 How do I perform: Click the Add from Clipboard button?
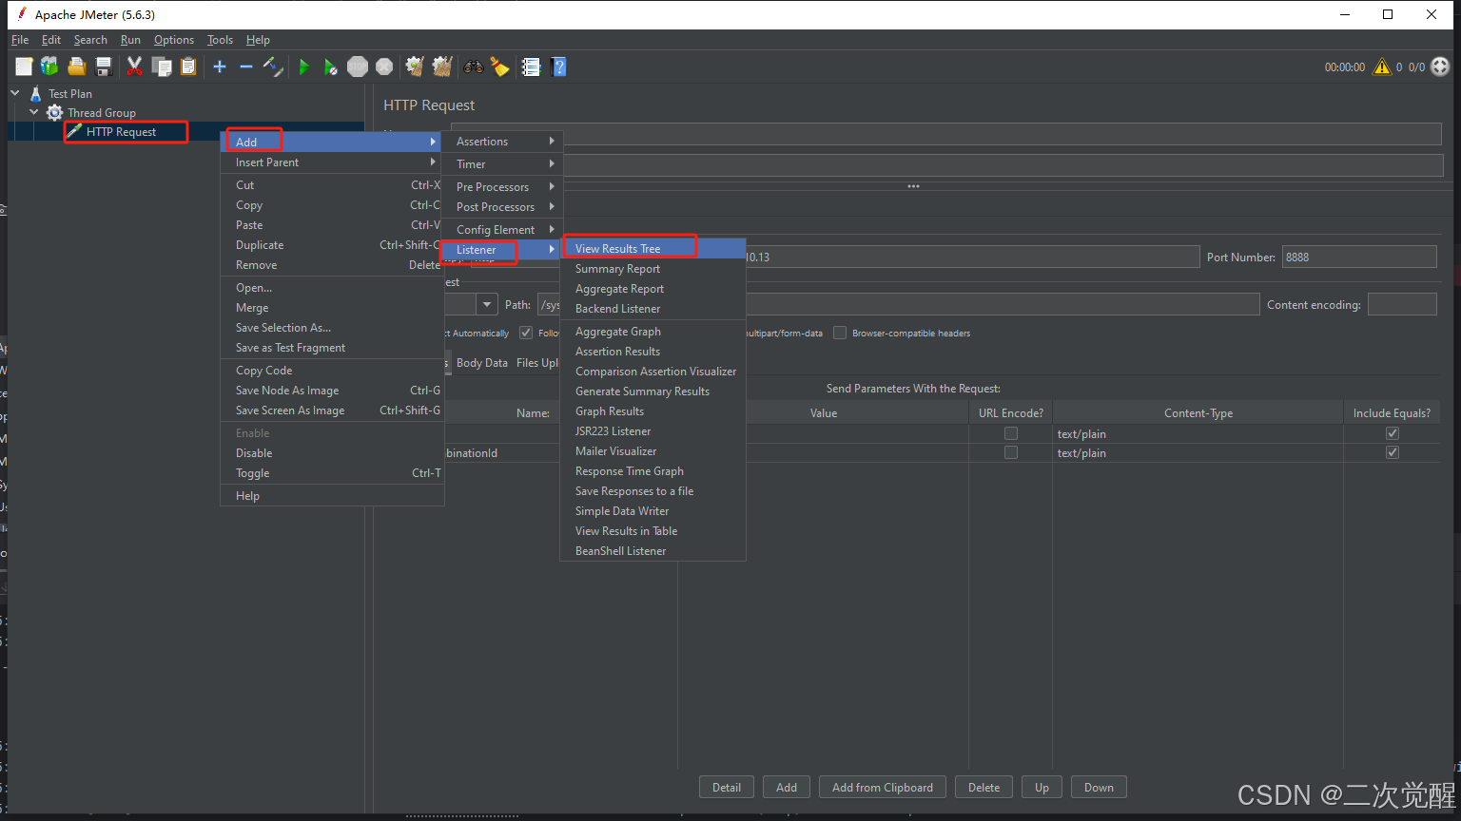point(883,787)
